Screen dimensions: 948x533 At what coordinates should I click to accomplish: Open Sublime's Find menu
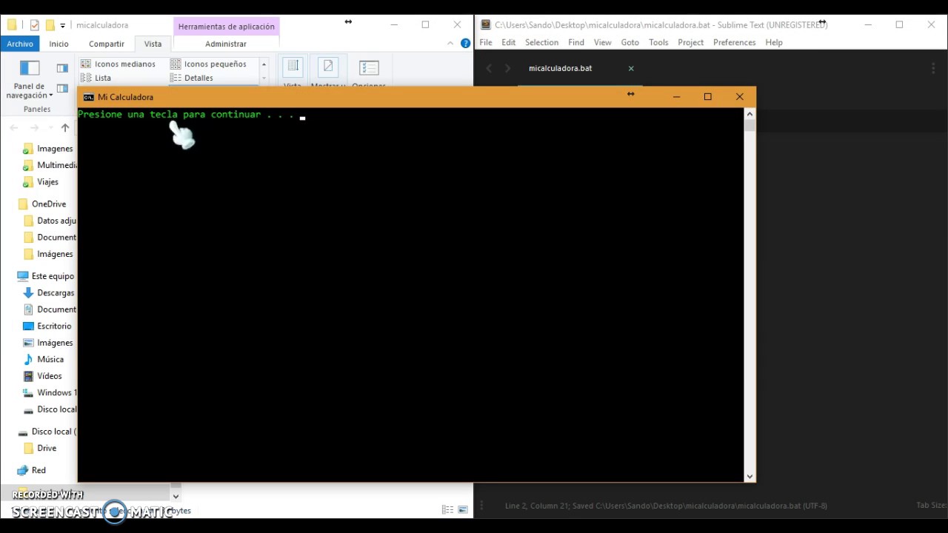coord(576,42)
